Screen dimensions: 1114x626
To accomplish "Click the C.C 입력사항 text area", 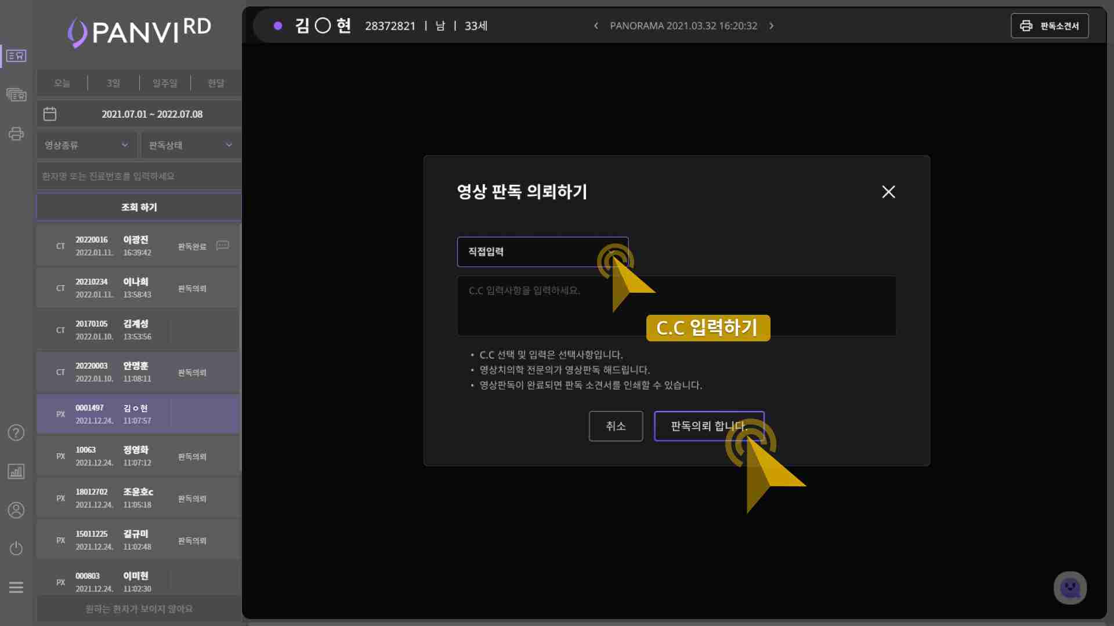I will [x=677, y=306].
